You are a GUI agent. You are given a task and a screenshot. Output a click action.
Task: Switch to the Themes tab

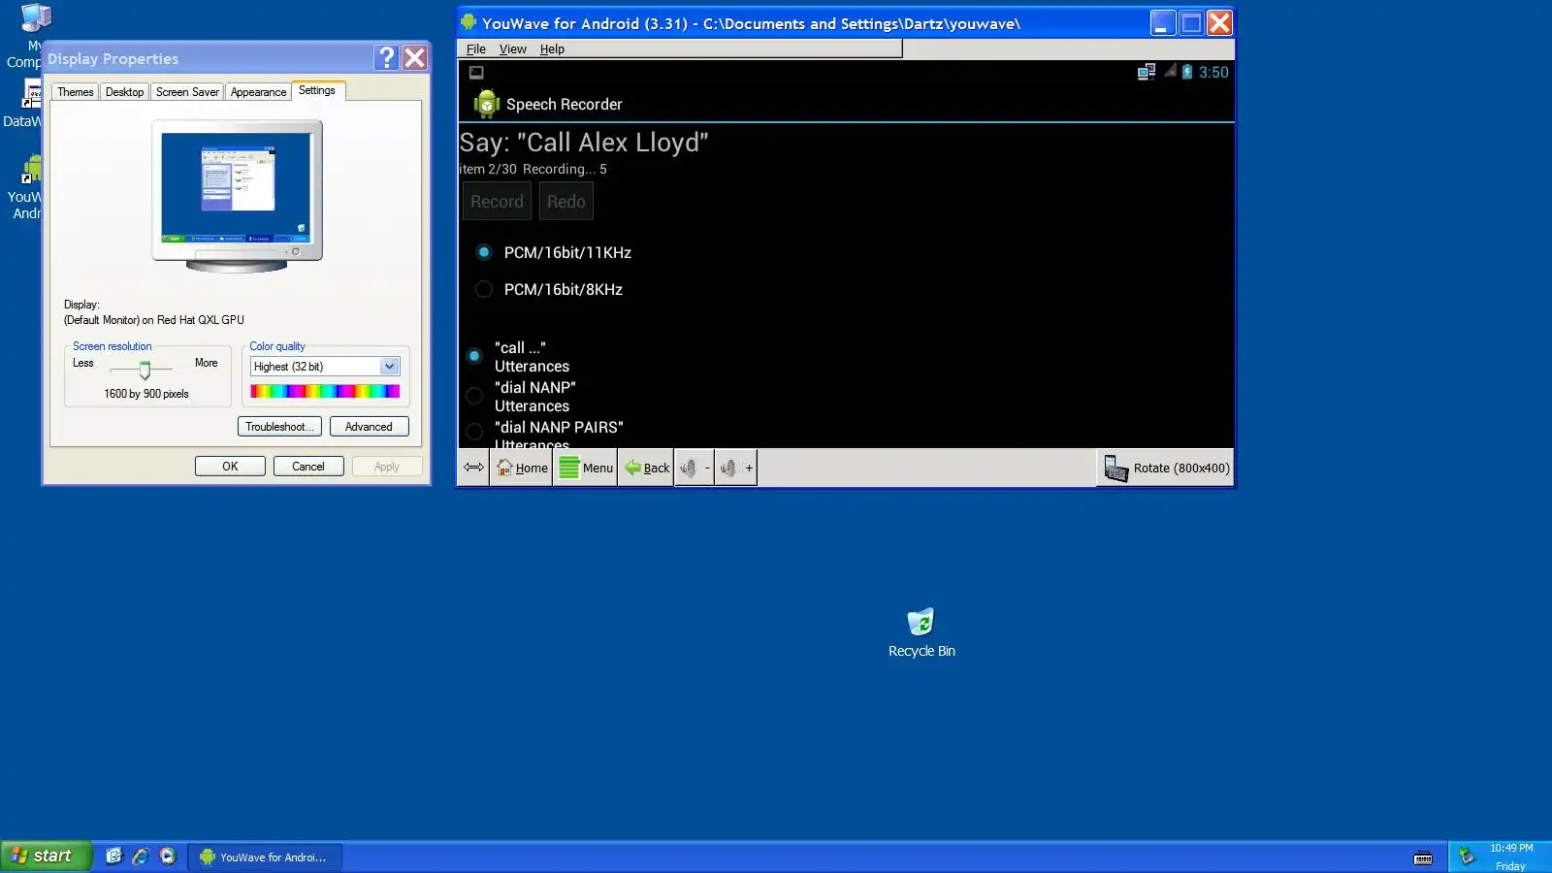click(x=76, y=92)
